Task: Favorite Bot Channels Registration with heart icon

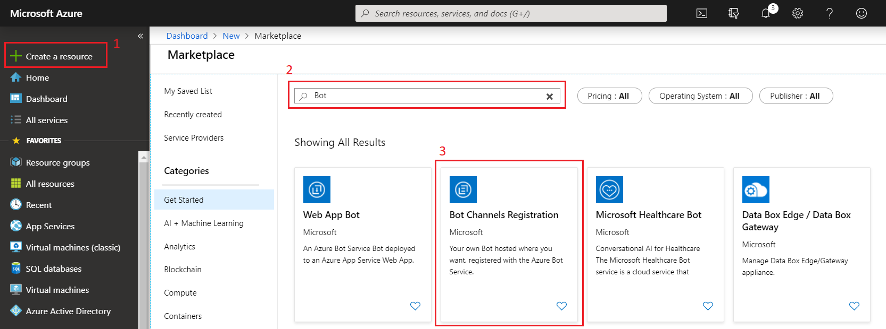Action: pos(561,306)
